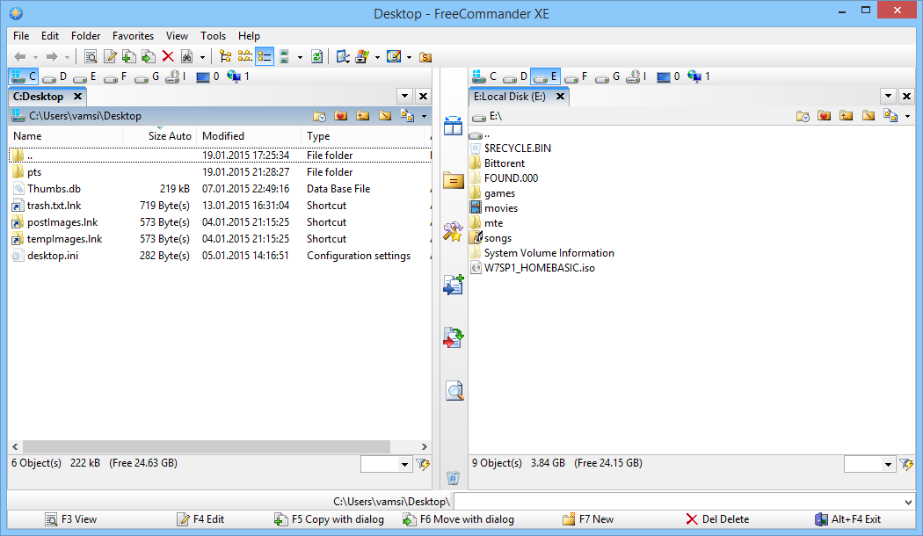Viewport: 923px width, 536px height.
Task: Click the history folder icon in right panel
Action: pos(803,116)
